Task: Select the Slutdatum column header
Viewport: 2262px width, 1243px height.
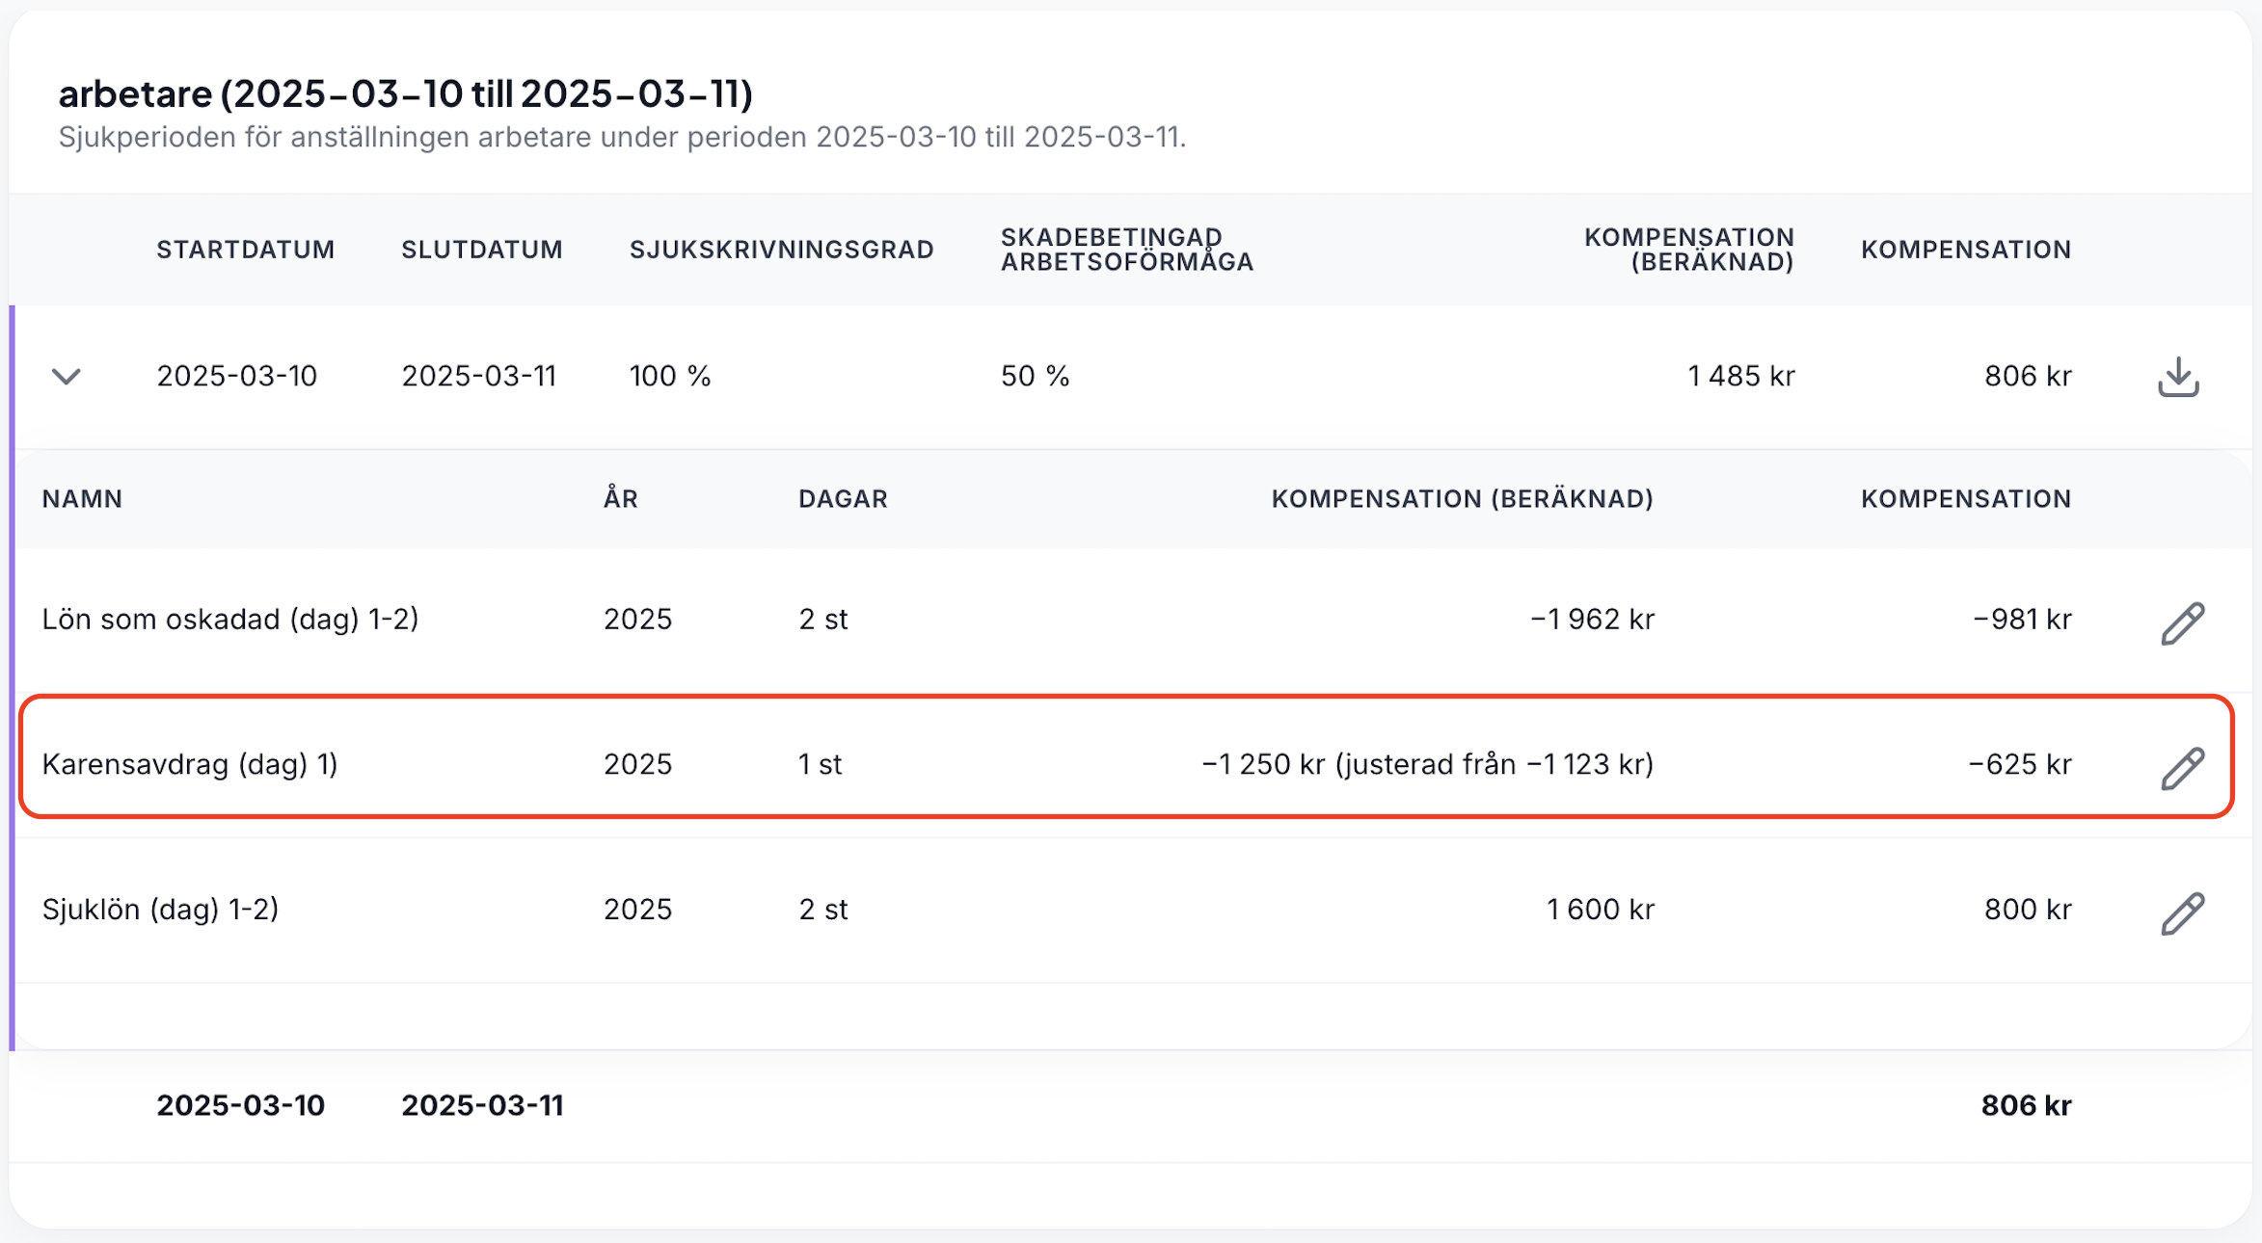Action: [482, 250]
